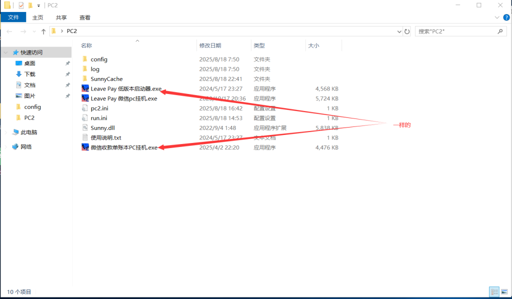Click the 4,568 KB size cell
512x299 pixels.
point(327,89)
